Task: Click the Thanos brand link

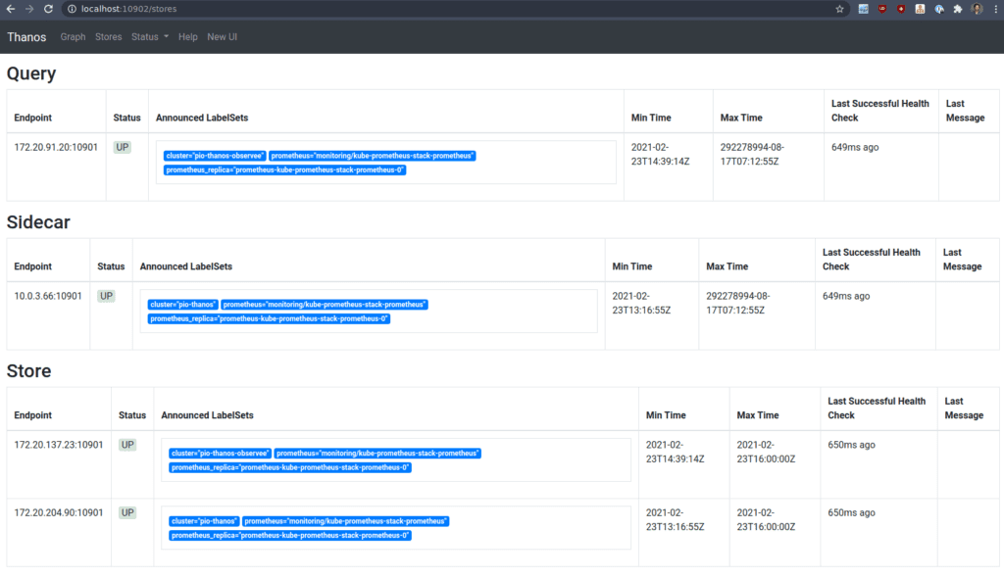Action: tap(25, 36)
